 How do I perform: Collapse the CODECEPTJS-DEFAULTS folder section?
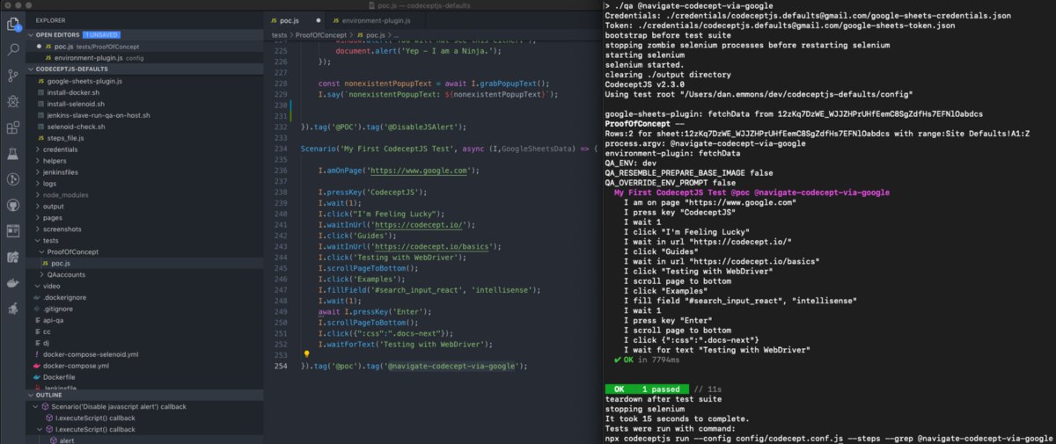pyautogui.click(x=30, y=69)
